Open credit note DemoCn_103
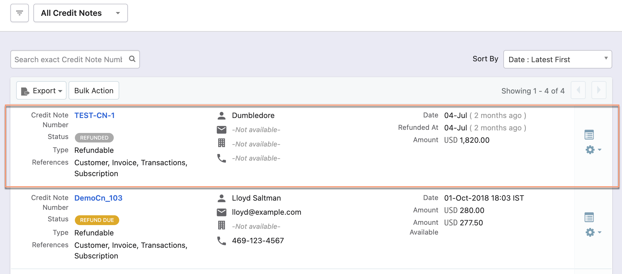622x274 pixels. 98,198
